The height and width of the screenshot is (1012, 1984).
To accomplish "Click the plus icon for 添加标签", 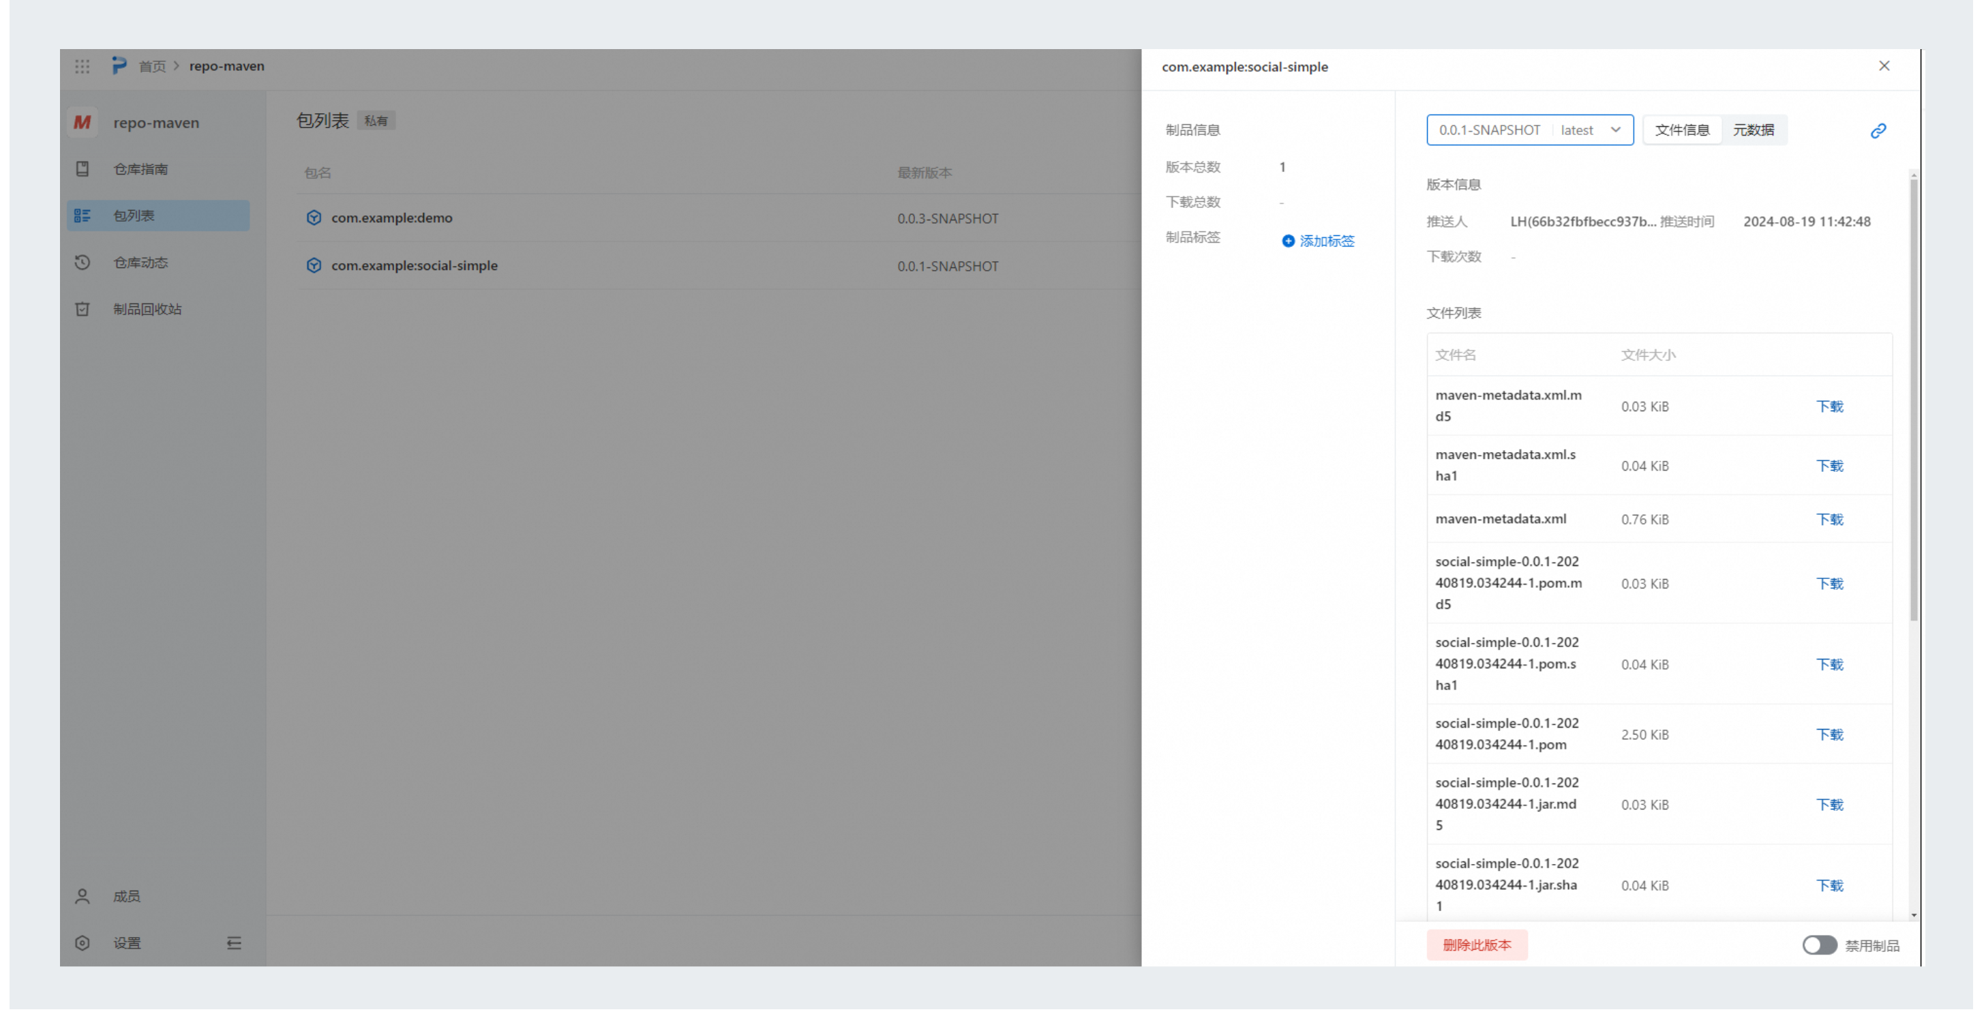I will pyautogui.click(x=1288, y=241).
